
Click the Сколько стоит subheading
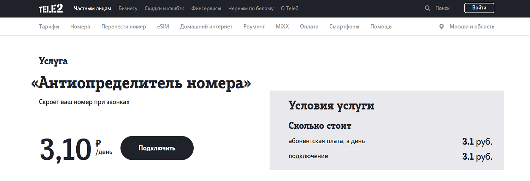[x=320, y=126]
